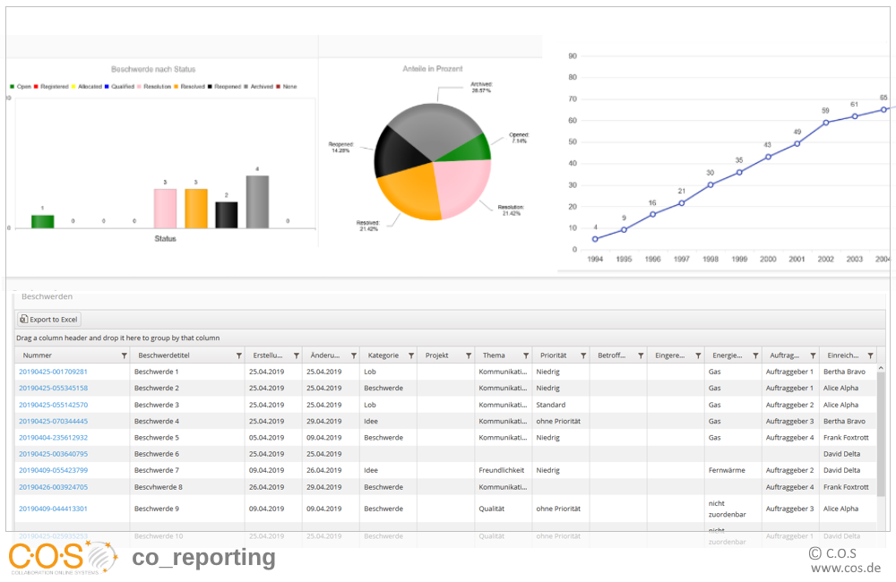Open the Beschwerdetitel column filter icon

click(x=239, y=355)
